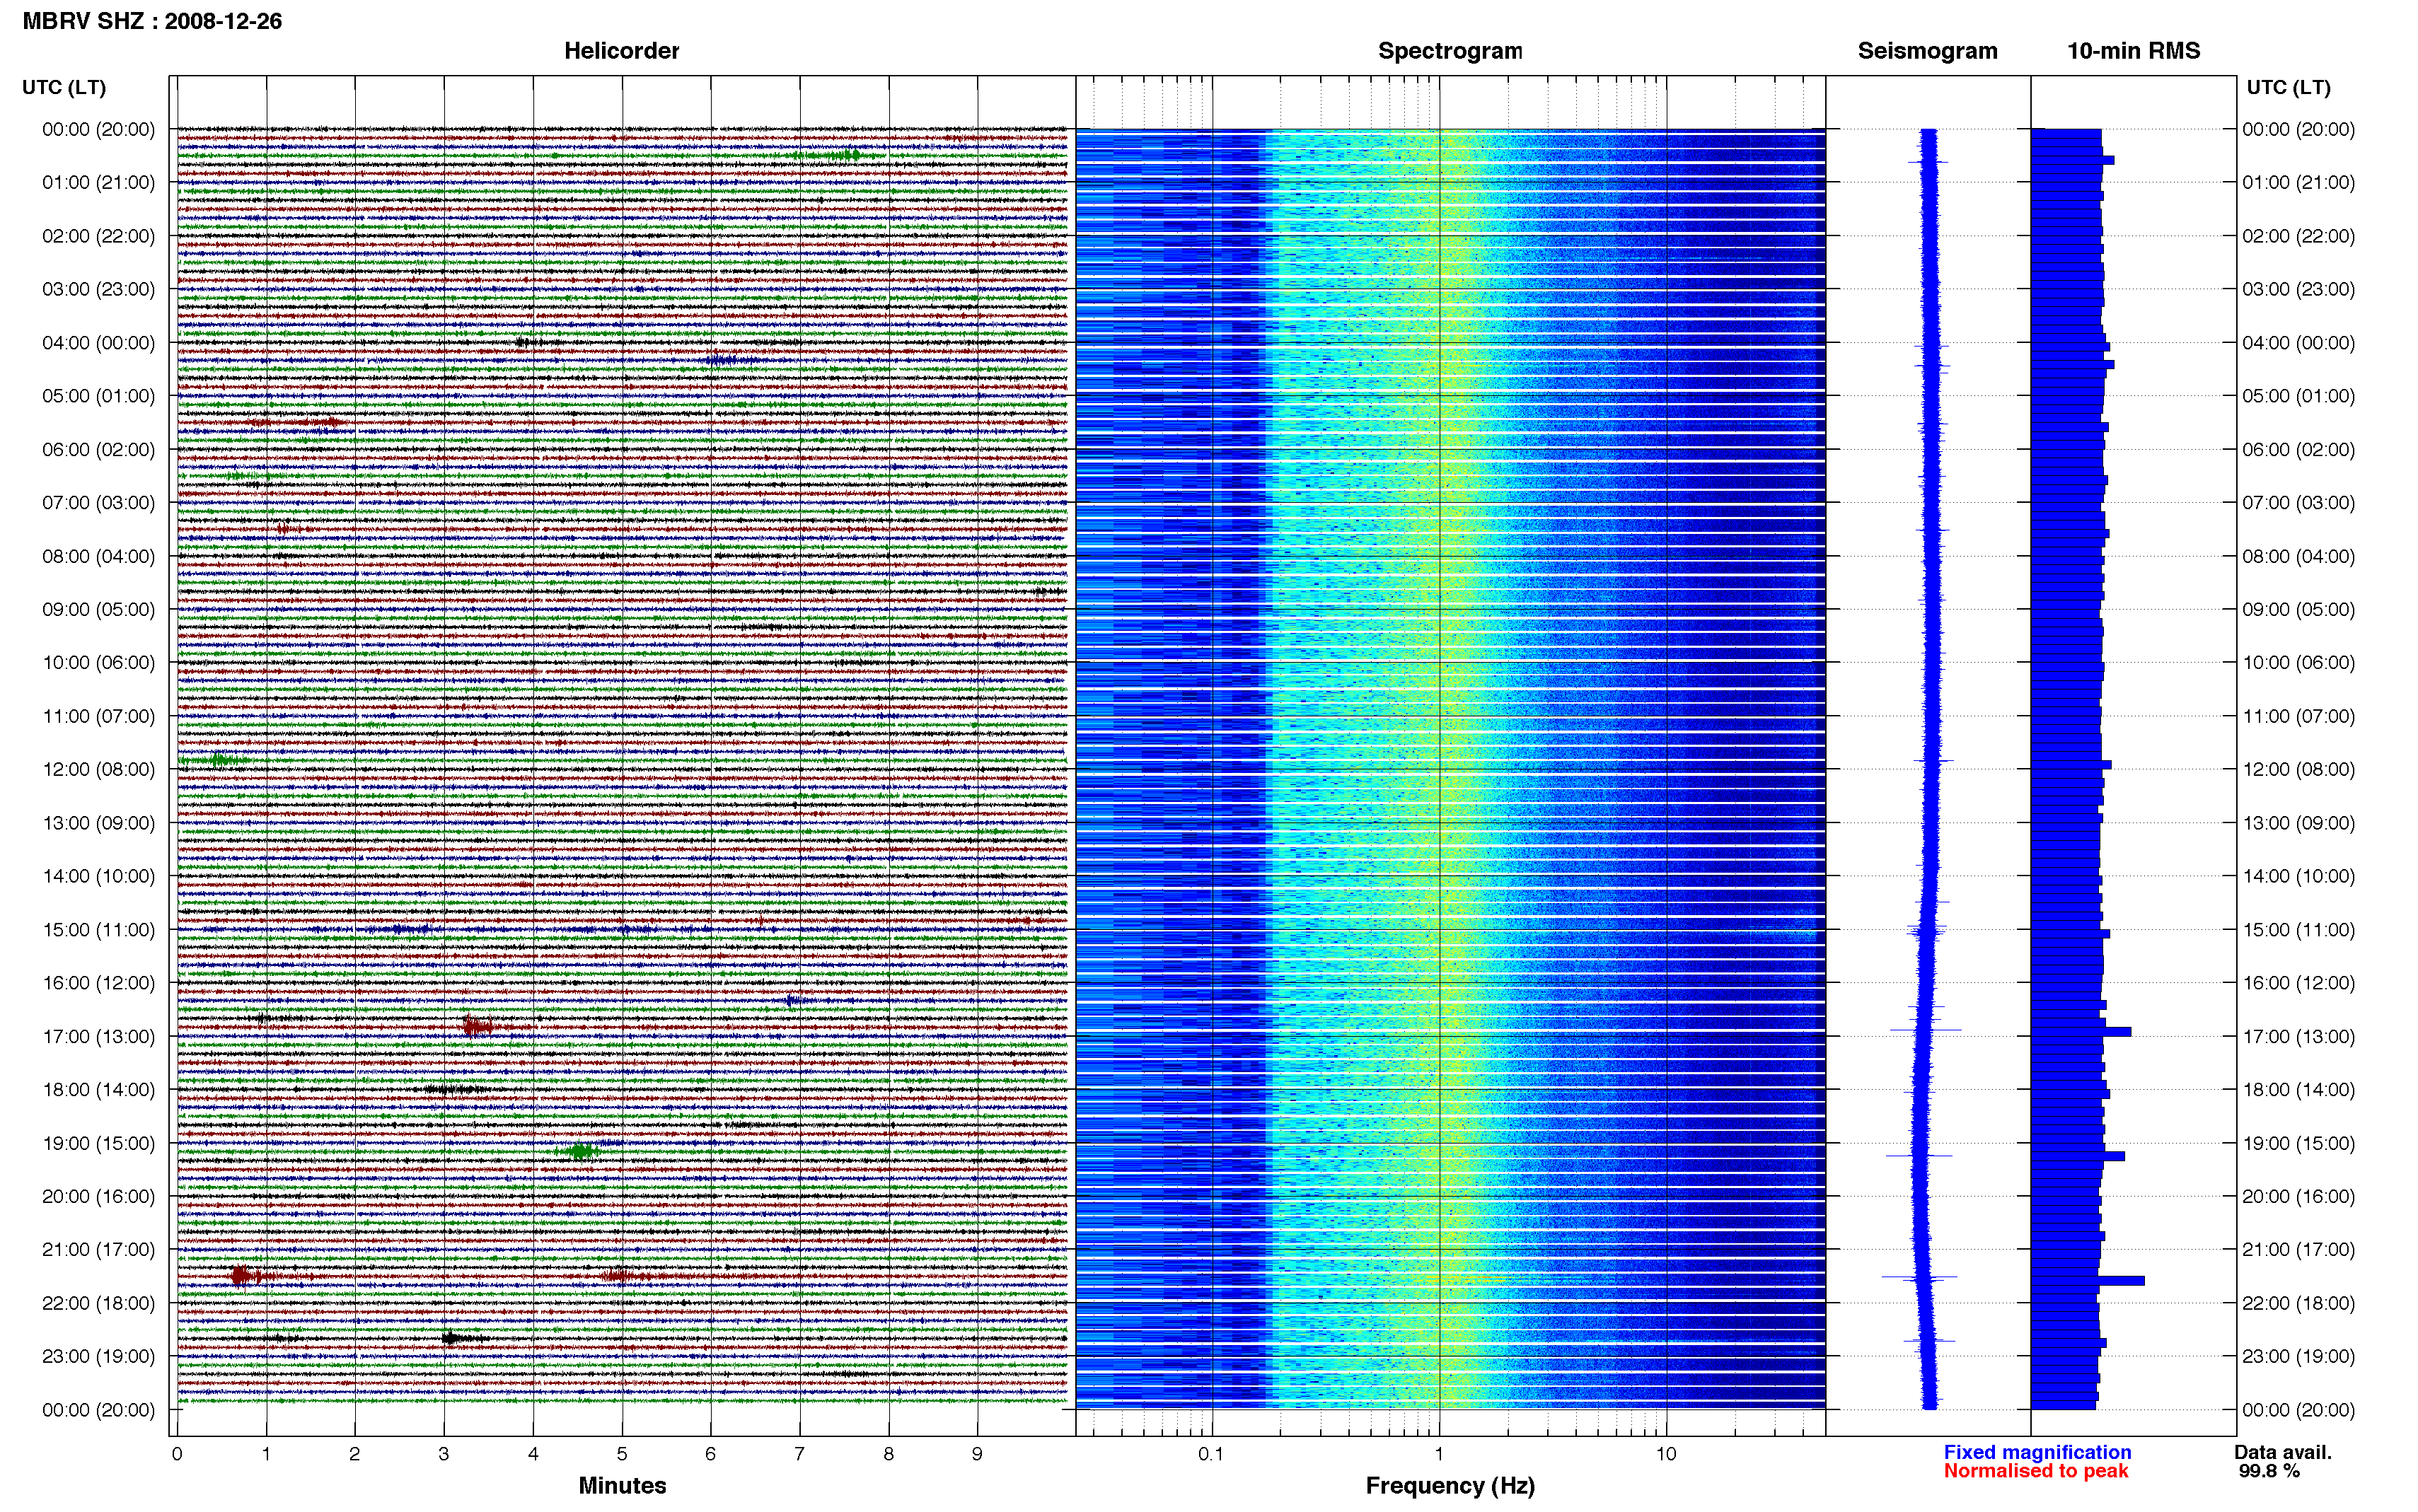Image resolution: width=2418 pixels, height=1512 pixels.
Task: Click '08:00 (04:00)' on the RMS-side time axis
Action: (x=2298, y=556)
